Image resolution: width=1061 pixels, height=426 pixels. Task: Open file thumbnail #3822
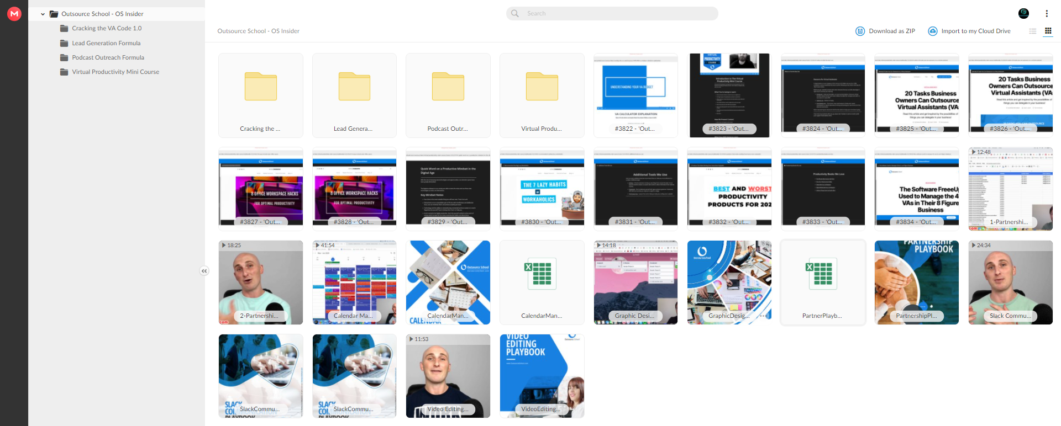[x=635, y=95]
